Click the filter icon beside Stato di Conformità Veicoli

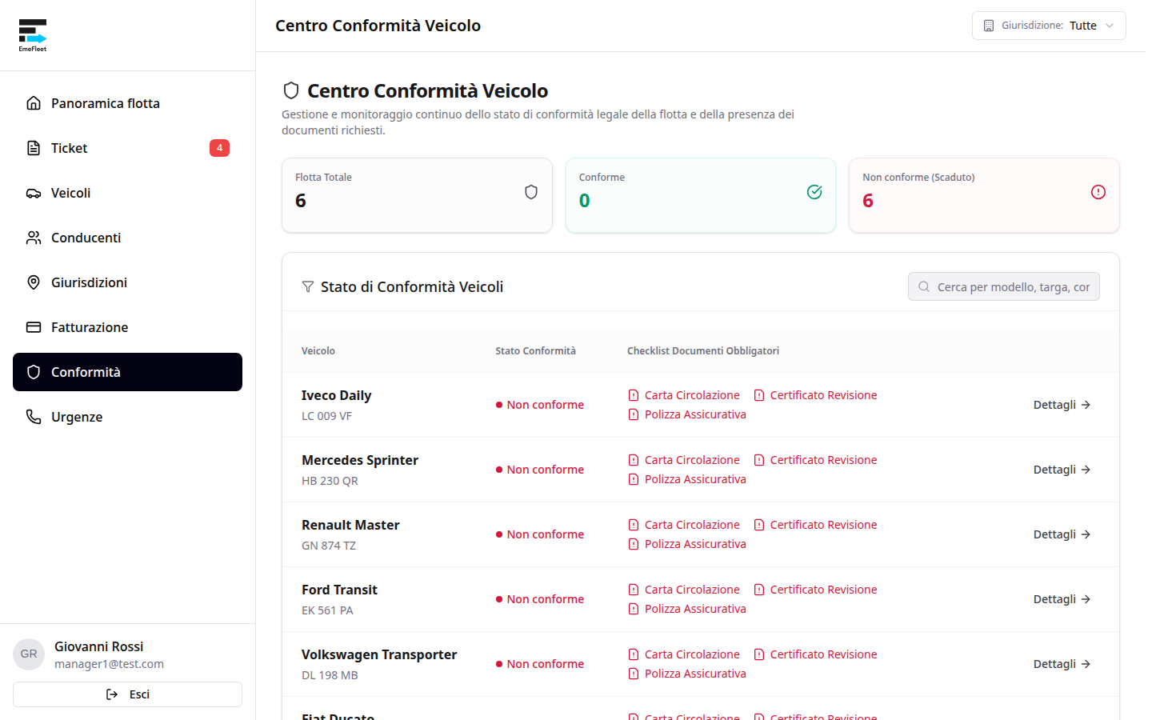[x=308, y=286]
